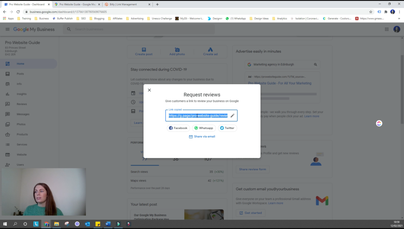Open the Google My Business hamburger menu
The width and height of the screenshot is (404, 229).
(x=7, y=29)
